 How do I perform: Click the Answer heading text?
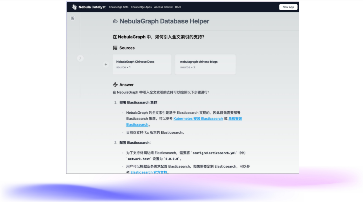127,85
